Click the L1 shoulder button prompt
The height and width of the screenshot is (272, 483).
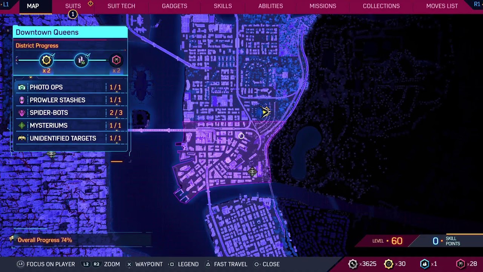pos(6,4)
